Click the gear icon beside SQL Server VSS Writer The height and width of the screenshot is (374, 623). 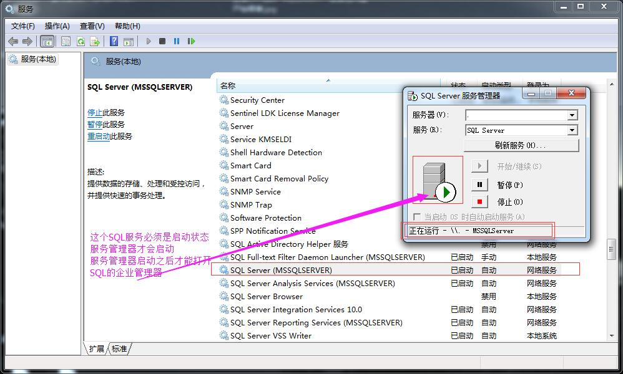(223, 335)
